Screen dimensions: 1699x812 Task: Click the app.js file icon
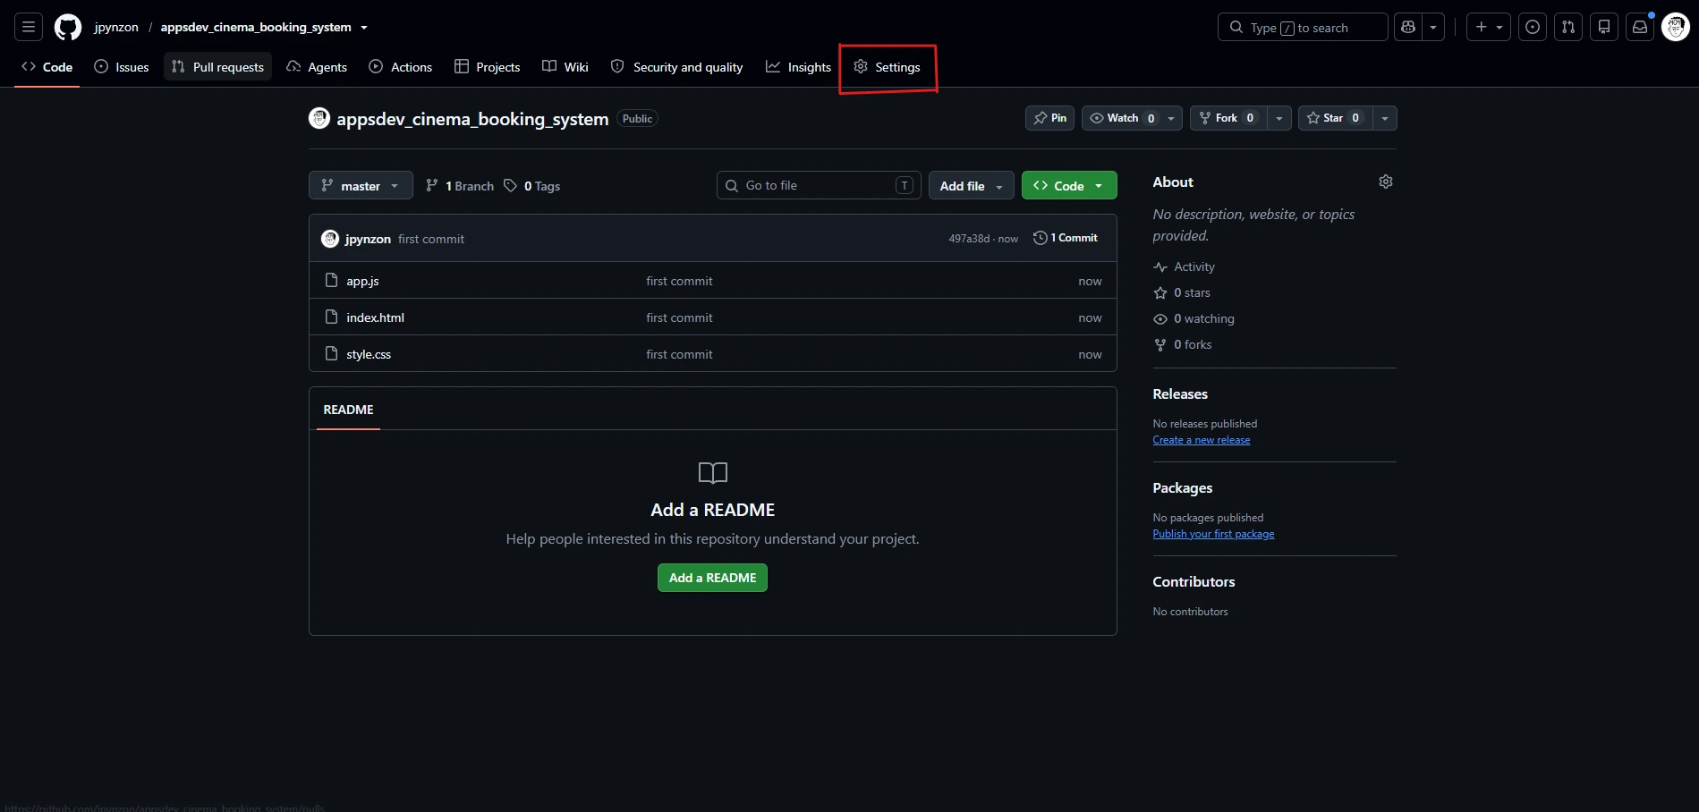331,280
